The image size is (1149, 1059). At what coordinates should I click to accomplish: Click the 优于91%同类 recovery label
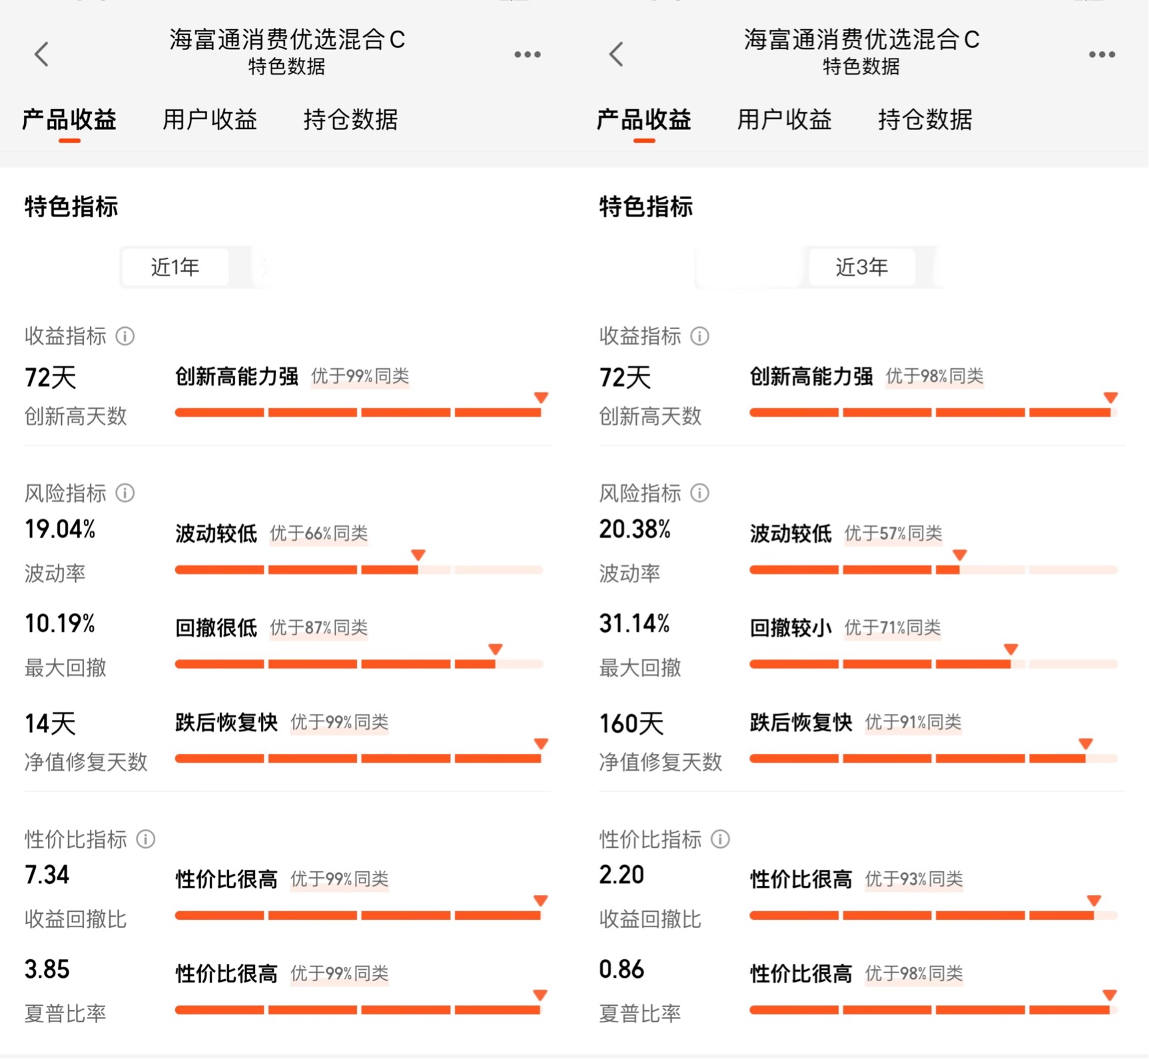click(913, 722)
